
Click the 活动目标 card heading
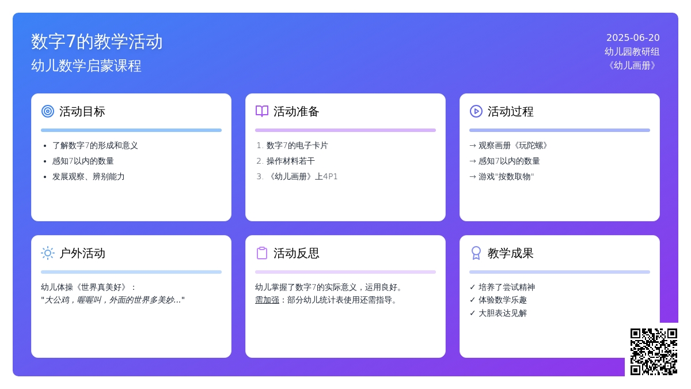click(x=82, y=111)
